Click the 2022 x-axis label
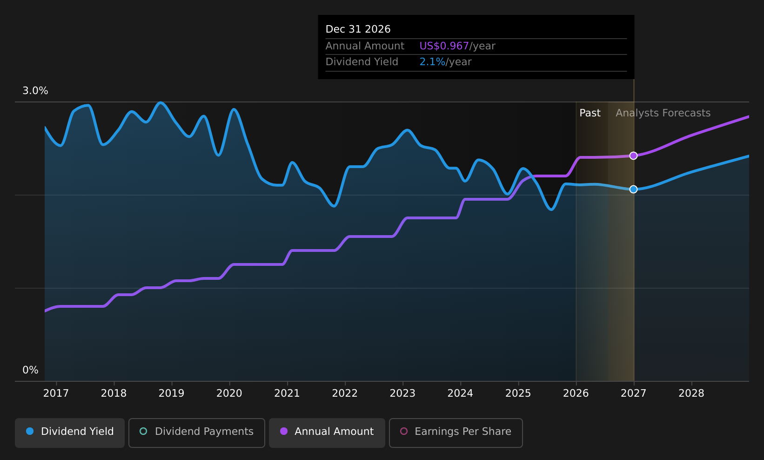 345,393
